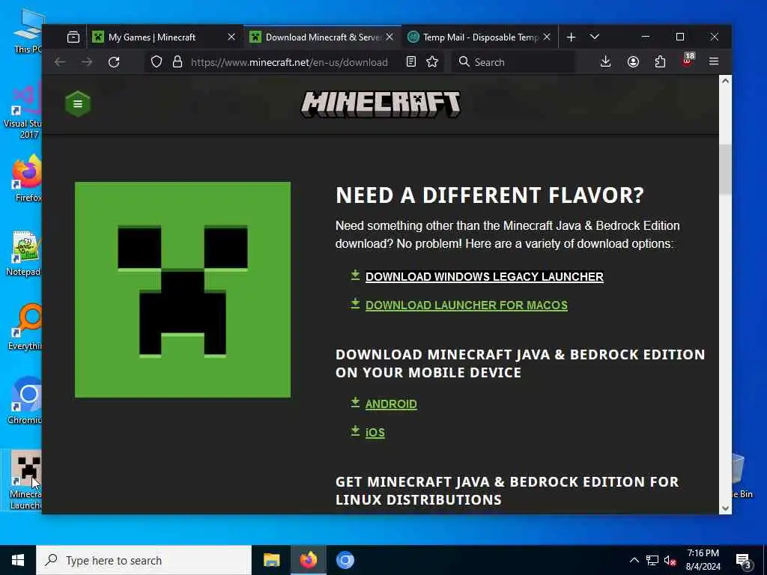Select the This PC desktop icon

(28, 30)
